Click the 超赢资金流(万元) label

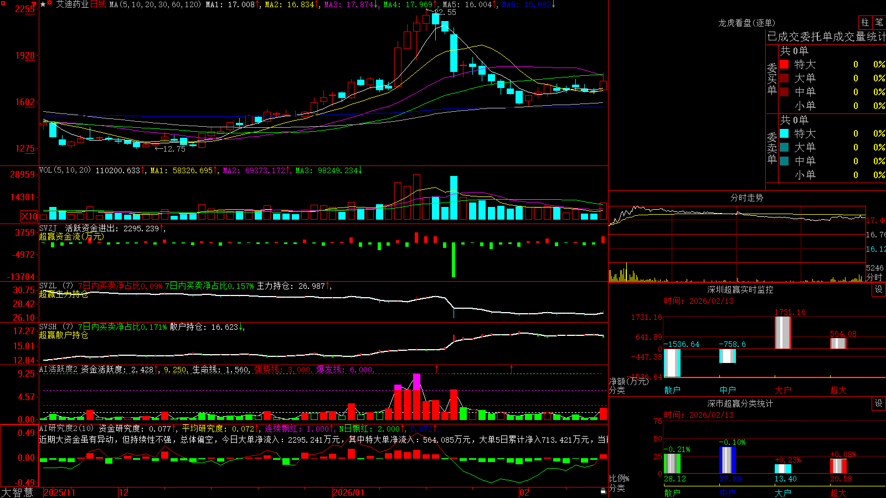pyautogui.click(x=71, y=236)
